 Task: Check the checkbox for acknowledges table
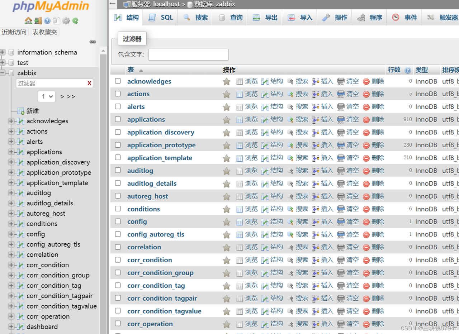(x=118, y=81)
